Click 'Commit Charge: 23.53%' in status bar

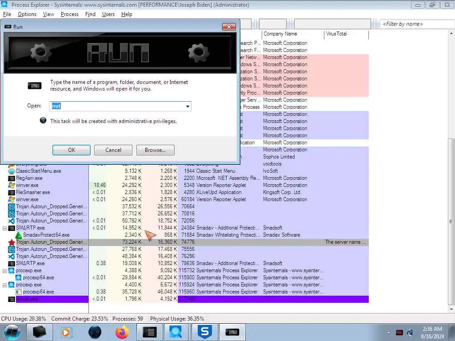[x=80, y=319]
